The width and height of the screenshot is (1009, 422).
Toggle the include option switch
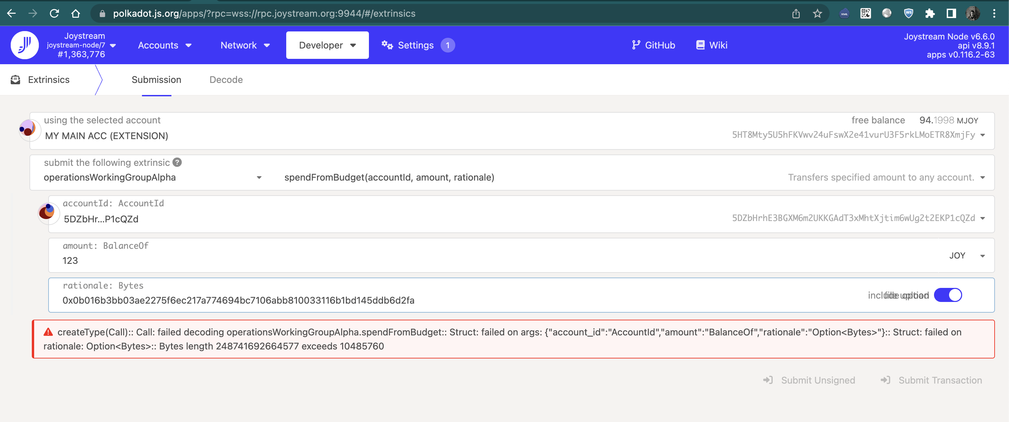click(948, 295)
